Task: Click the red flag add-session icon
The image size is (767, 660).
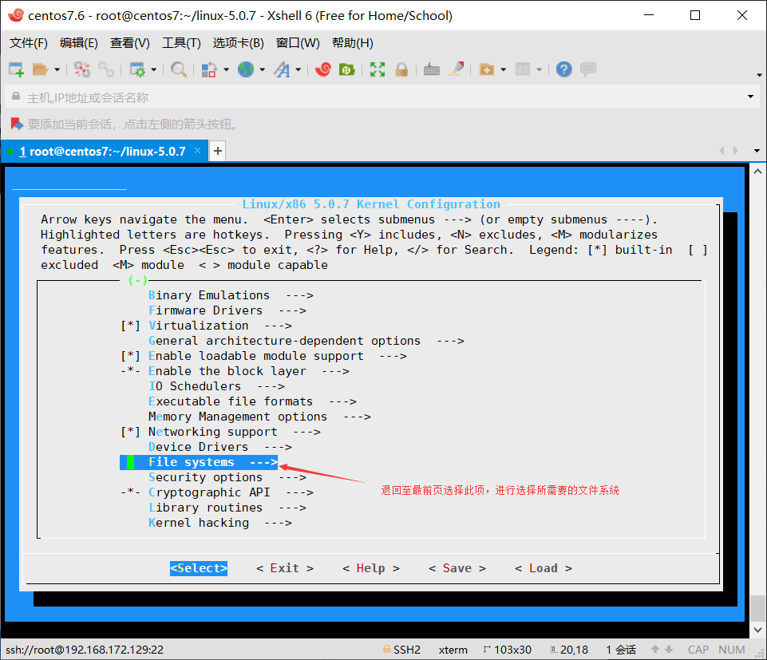Action: click(17, 124)
